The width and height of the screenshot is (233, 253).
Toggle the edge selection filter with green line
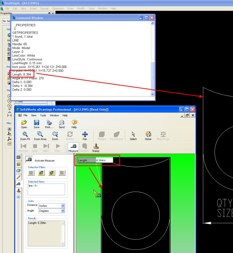click(x=41, y=173)
